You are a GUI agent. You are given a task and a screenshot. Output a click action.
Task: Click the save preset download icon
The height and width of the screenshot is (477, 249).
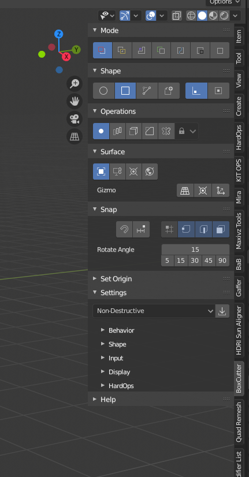click(222, 311)
